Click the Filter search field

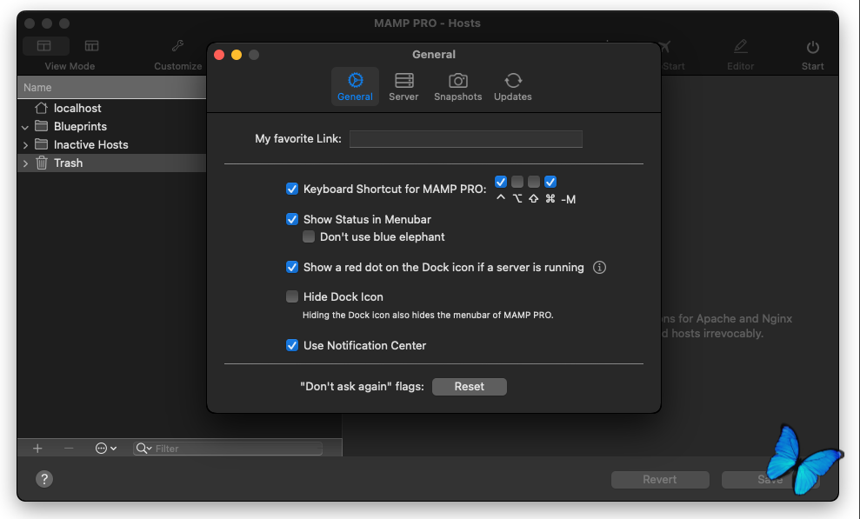tap(228, 449)
